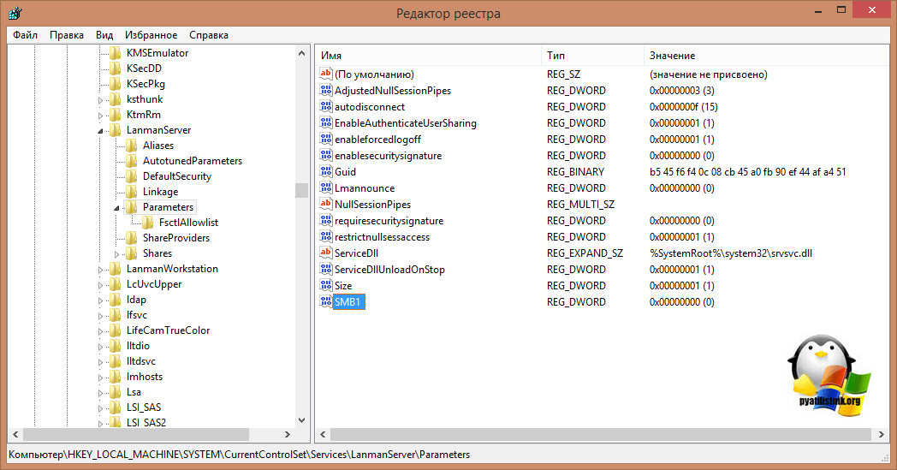The image size is (897, 470).
Task: Open the Файл menu
Action: tap(25, 35)
